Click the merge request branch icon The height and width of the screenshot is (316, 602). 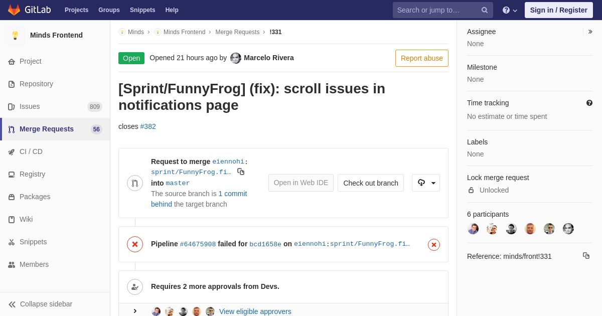pos(135,183)
